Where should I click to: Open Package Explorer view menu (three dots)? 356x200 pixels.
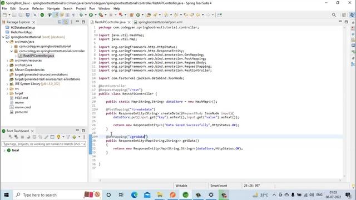[x=71, y=22]
